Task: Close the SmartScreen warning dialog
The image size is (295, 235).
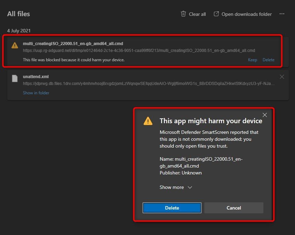Action: pos(265,115)
